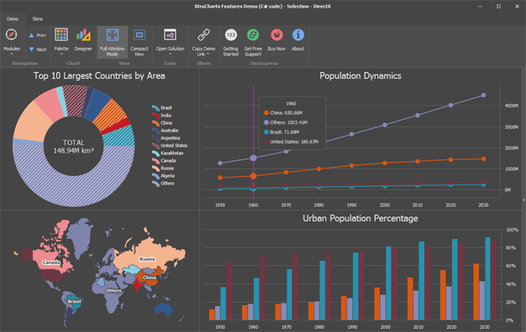The width and height of the screenshot is (526, 332).
Task: Expand the Copy Demo Link dropdown
Action: point(208,54)
